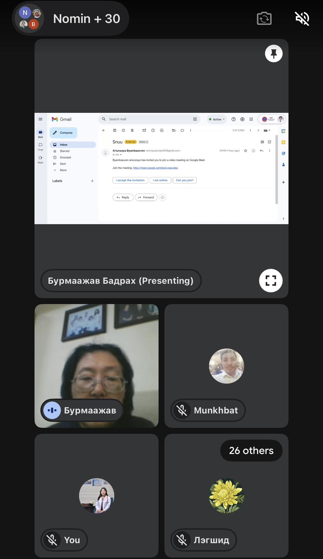Click the Gmail Compose button
The image size is (323, 559).
coord(63,133)
